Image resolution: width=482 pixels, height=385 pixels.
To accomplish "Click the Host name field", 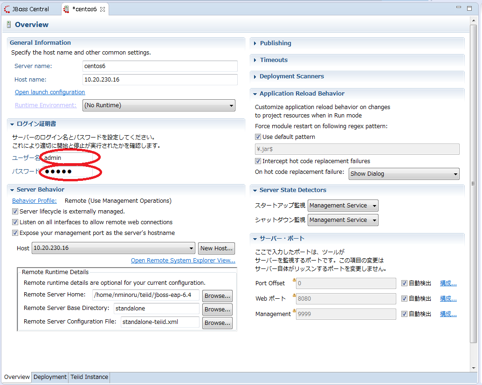I will coord(160,80).
